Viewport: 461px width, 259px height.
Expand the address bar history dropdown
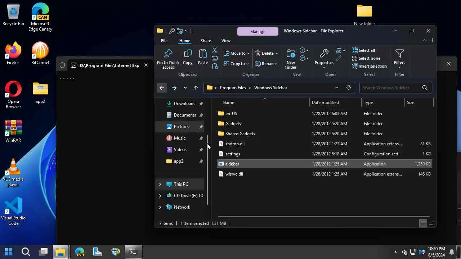tap(337, 87)
